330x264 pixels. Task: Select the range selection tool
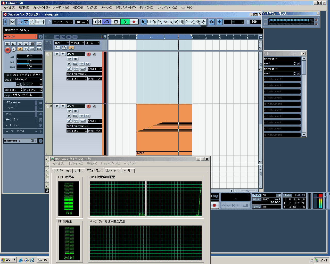pos(149,22)
